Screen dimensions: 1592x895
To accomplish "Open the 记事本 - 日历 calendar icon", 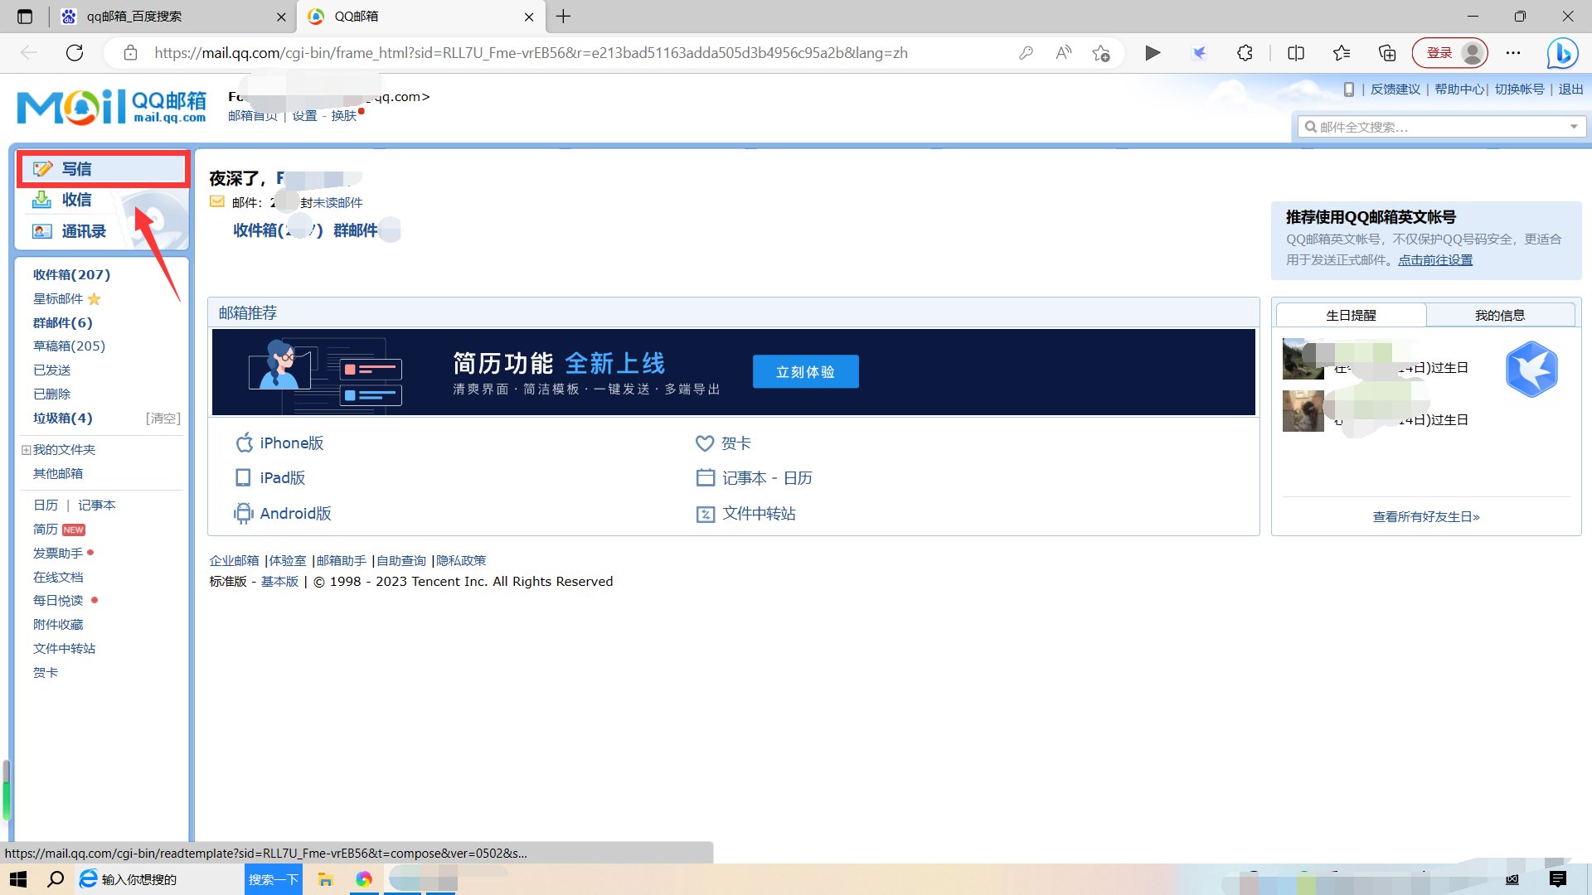I will [x=706, y=477].
